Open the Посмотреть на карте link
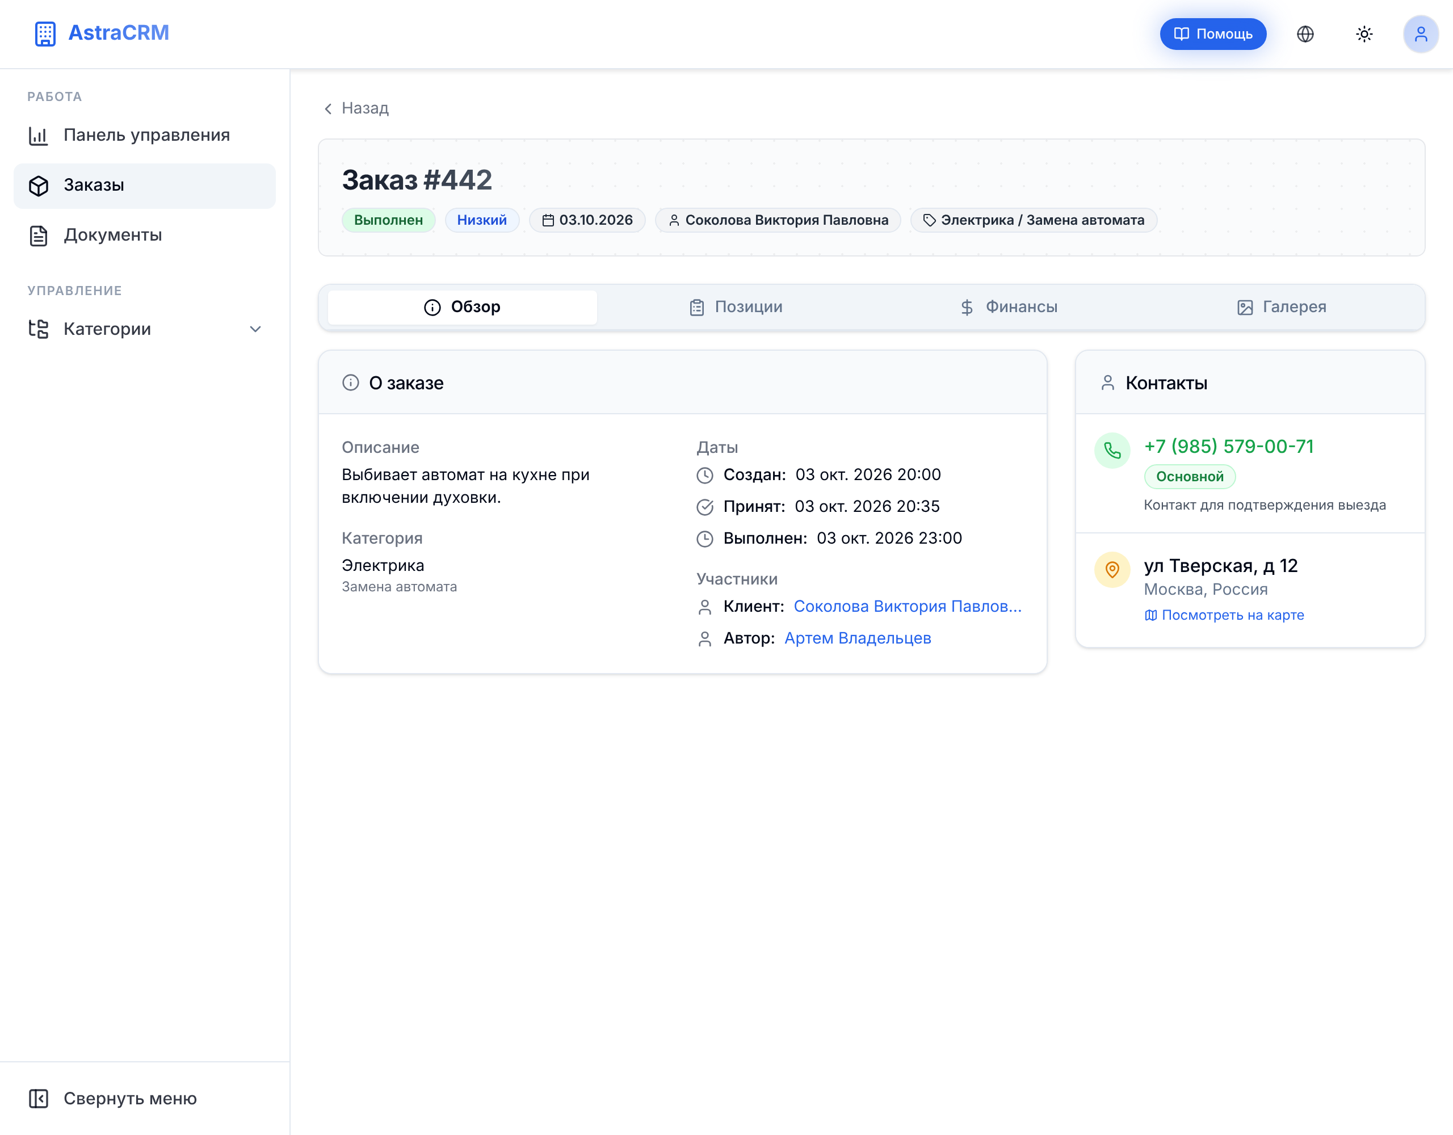Viewport: 1453px width, 1135px height. point(1224,615)
